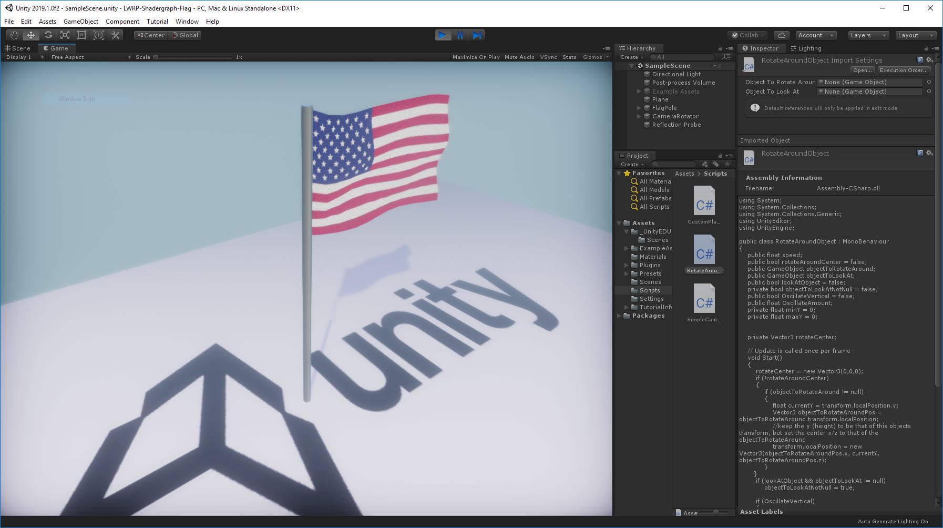This screenshot has height=528, width=943.
Task: Click Hierarchy search field
Action: coord(681,57)
